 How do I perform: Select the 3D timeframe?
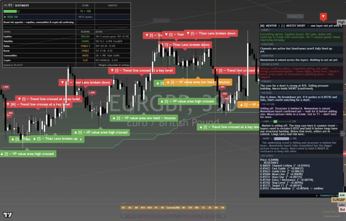(209, 208)
